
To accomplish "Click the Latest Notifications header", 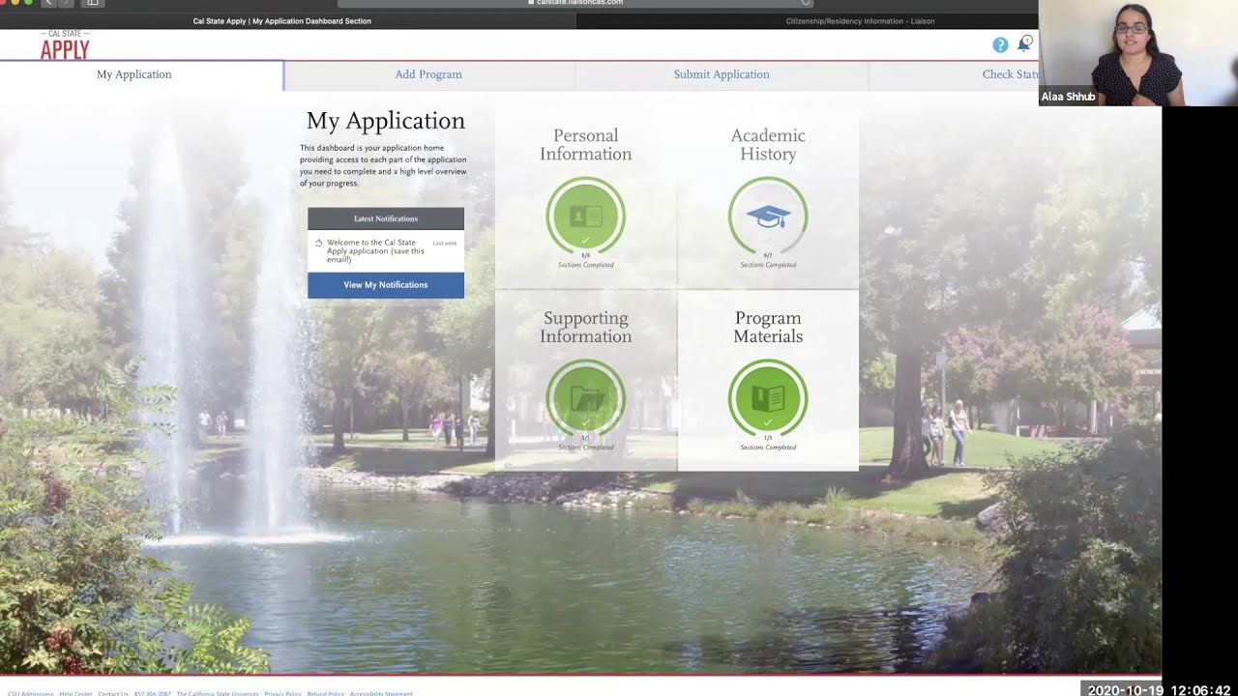I will 386,218.
